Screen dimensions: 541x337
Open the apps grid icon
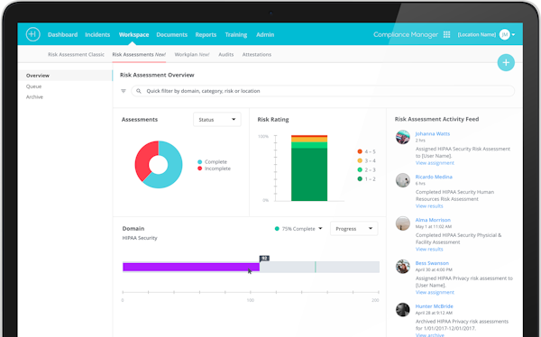446,34
